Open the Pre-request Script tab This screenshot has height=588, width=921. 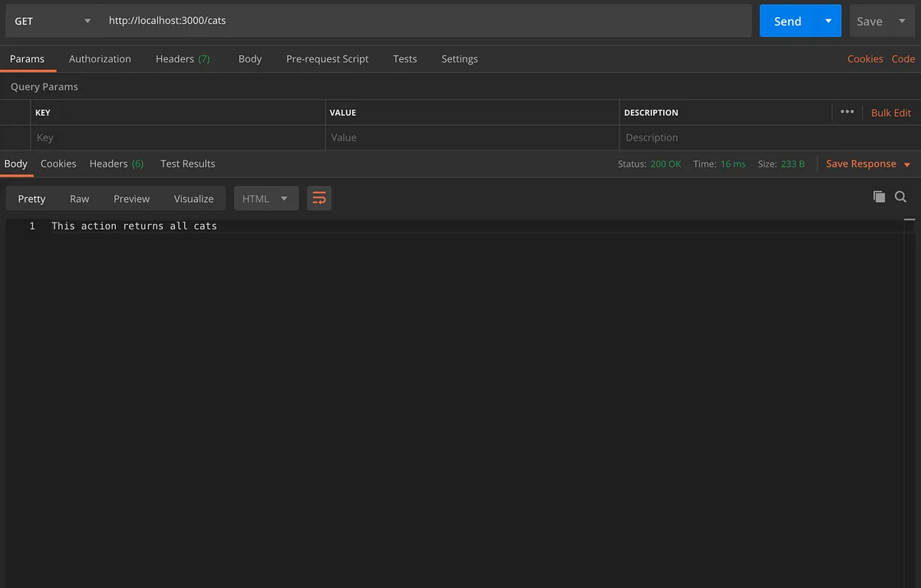pyautogui.click(x=328, y=59)
